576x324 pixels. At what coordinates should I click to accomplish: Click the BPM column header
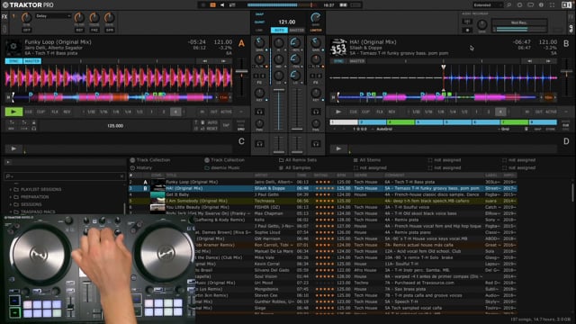(x=341, y=175)
